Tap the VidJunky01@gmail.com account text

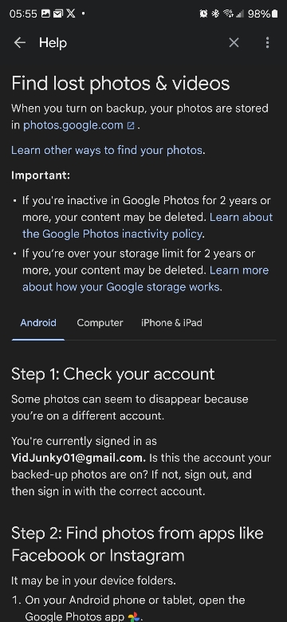pyautogui.click(x=78, y=458)
